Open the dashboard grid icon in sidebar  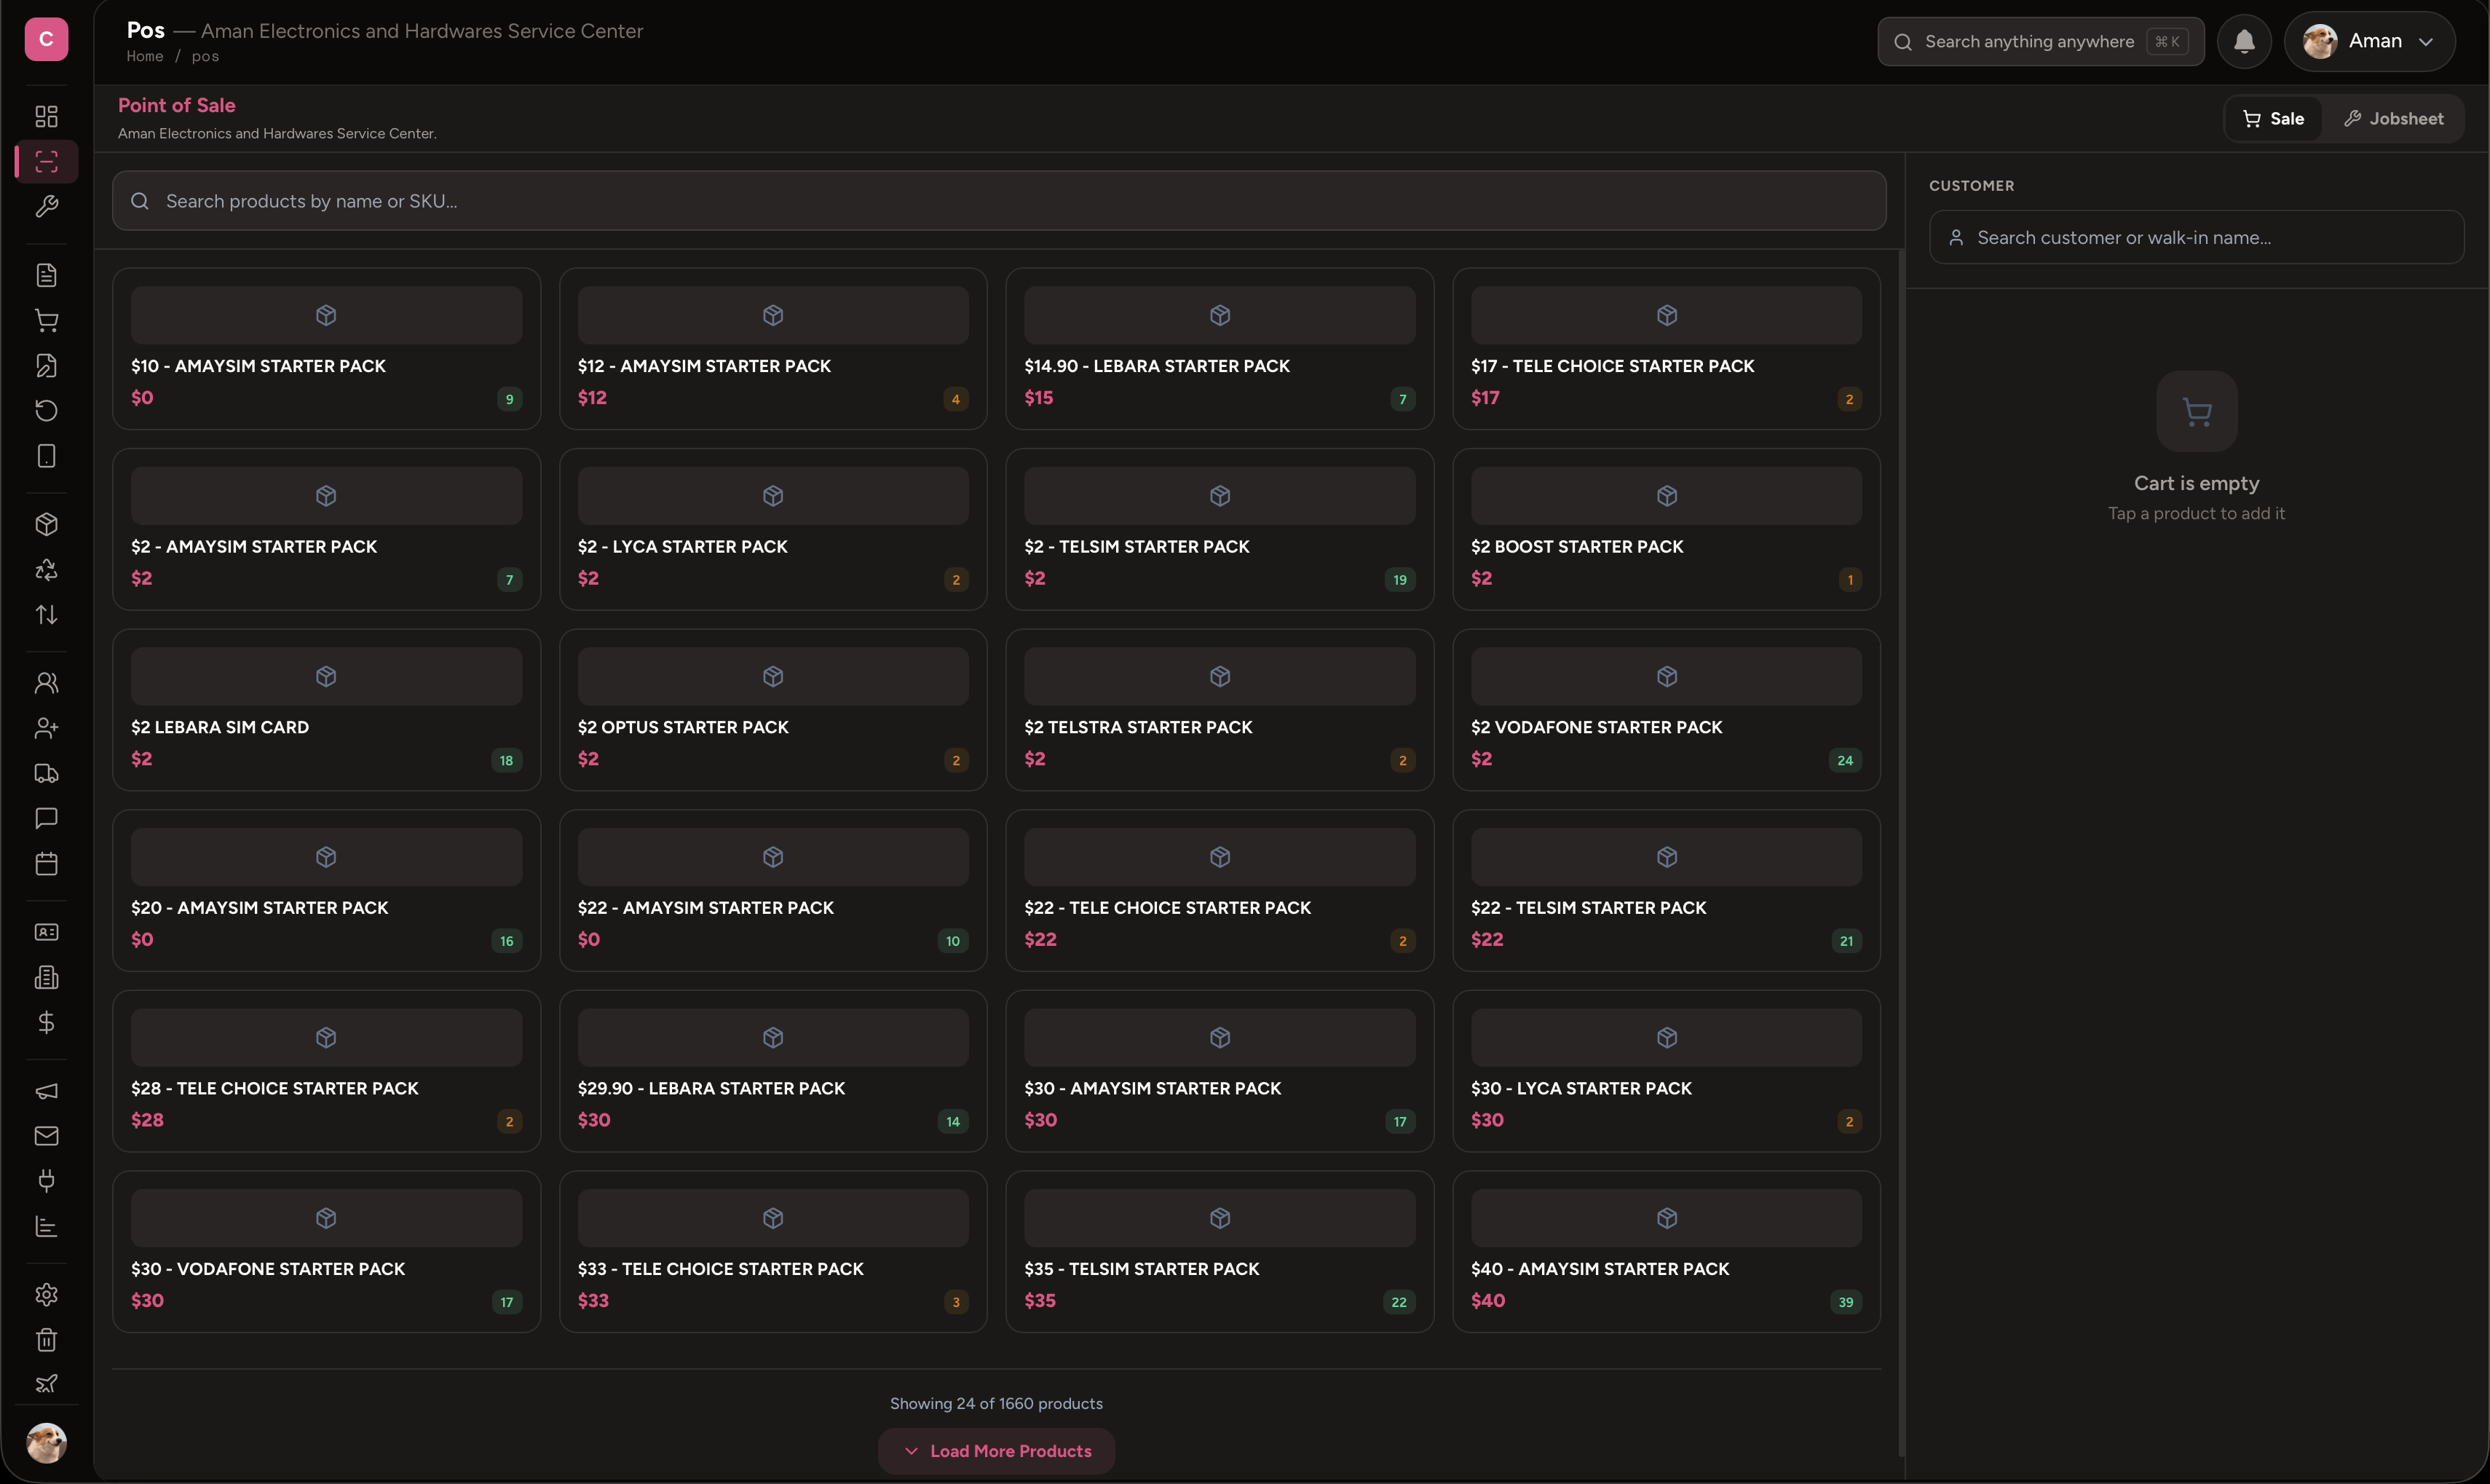[x=46, y=116]
